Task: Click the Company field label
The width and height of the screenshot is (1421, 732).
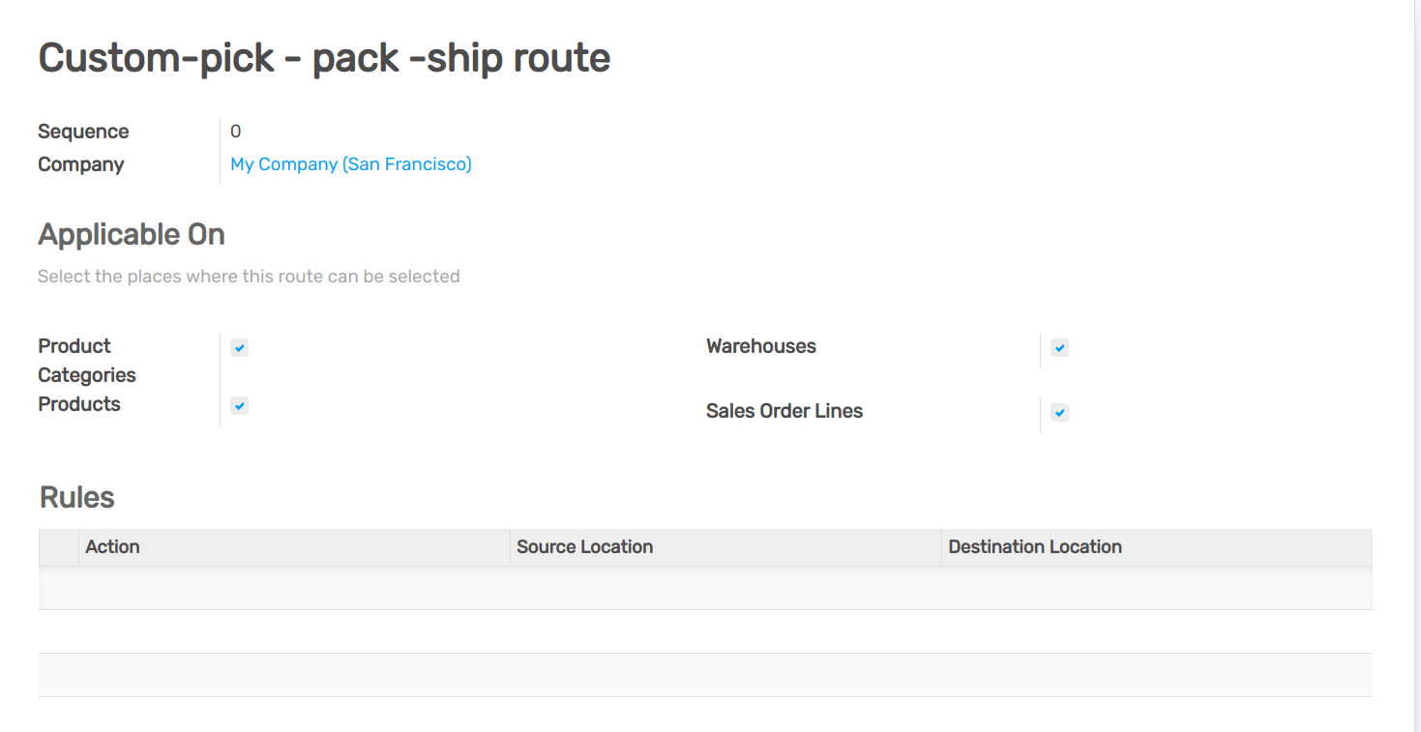Action: click(80, 164)
